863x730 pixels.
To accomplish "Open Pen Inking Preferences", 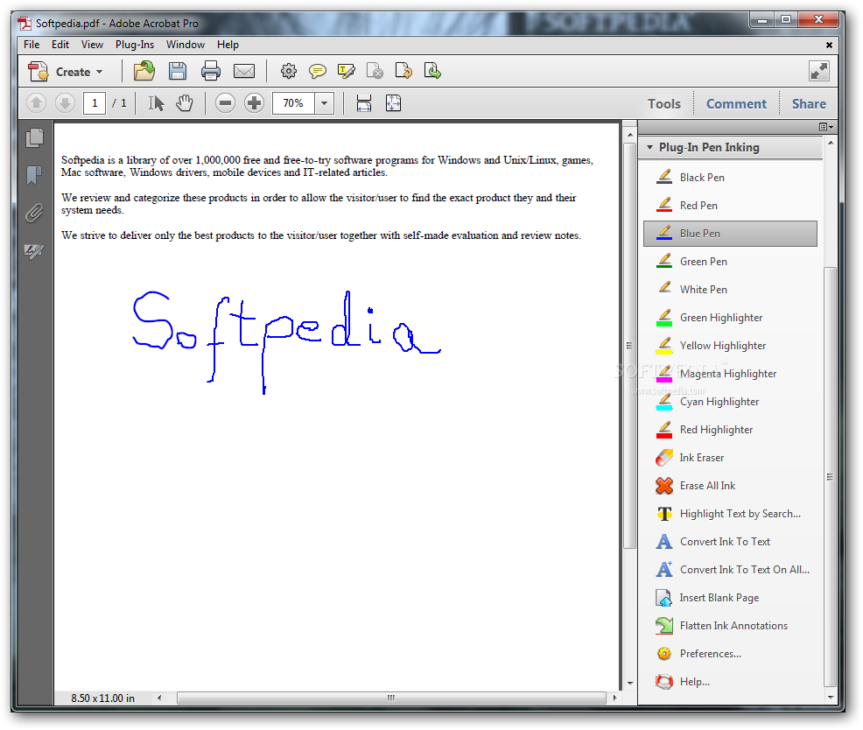I will coord(730,654).
